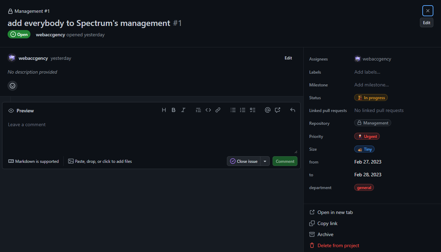441x252 pixels.
Task: Open the Markdown is supported link
Action: click(x=34, y=161)
